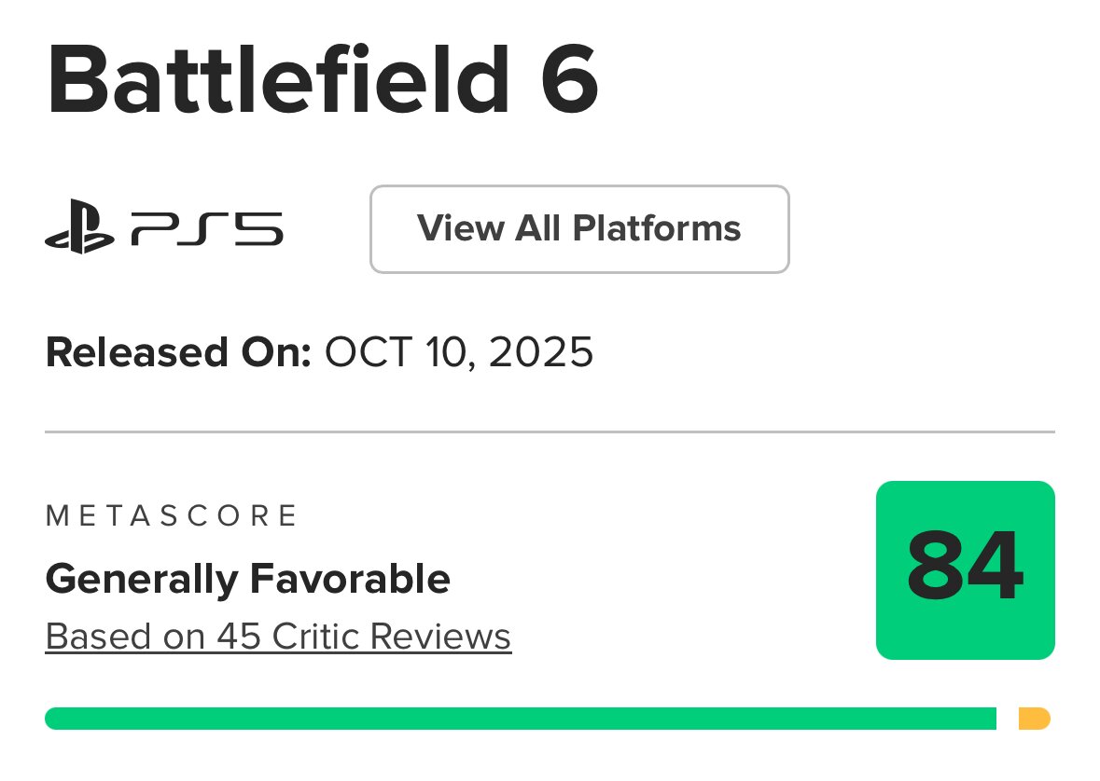Screen dimensions: 1100x781
Task: Click the PS5 wordmark logo
Action: (205, 229)
